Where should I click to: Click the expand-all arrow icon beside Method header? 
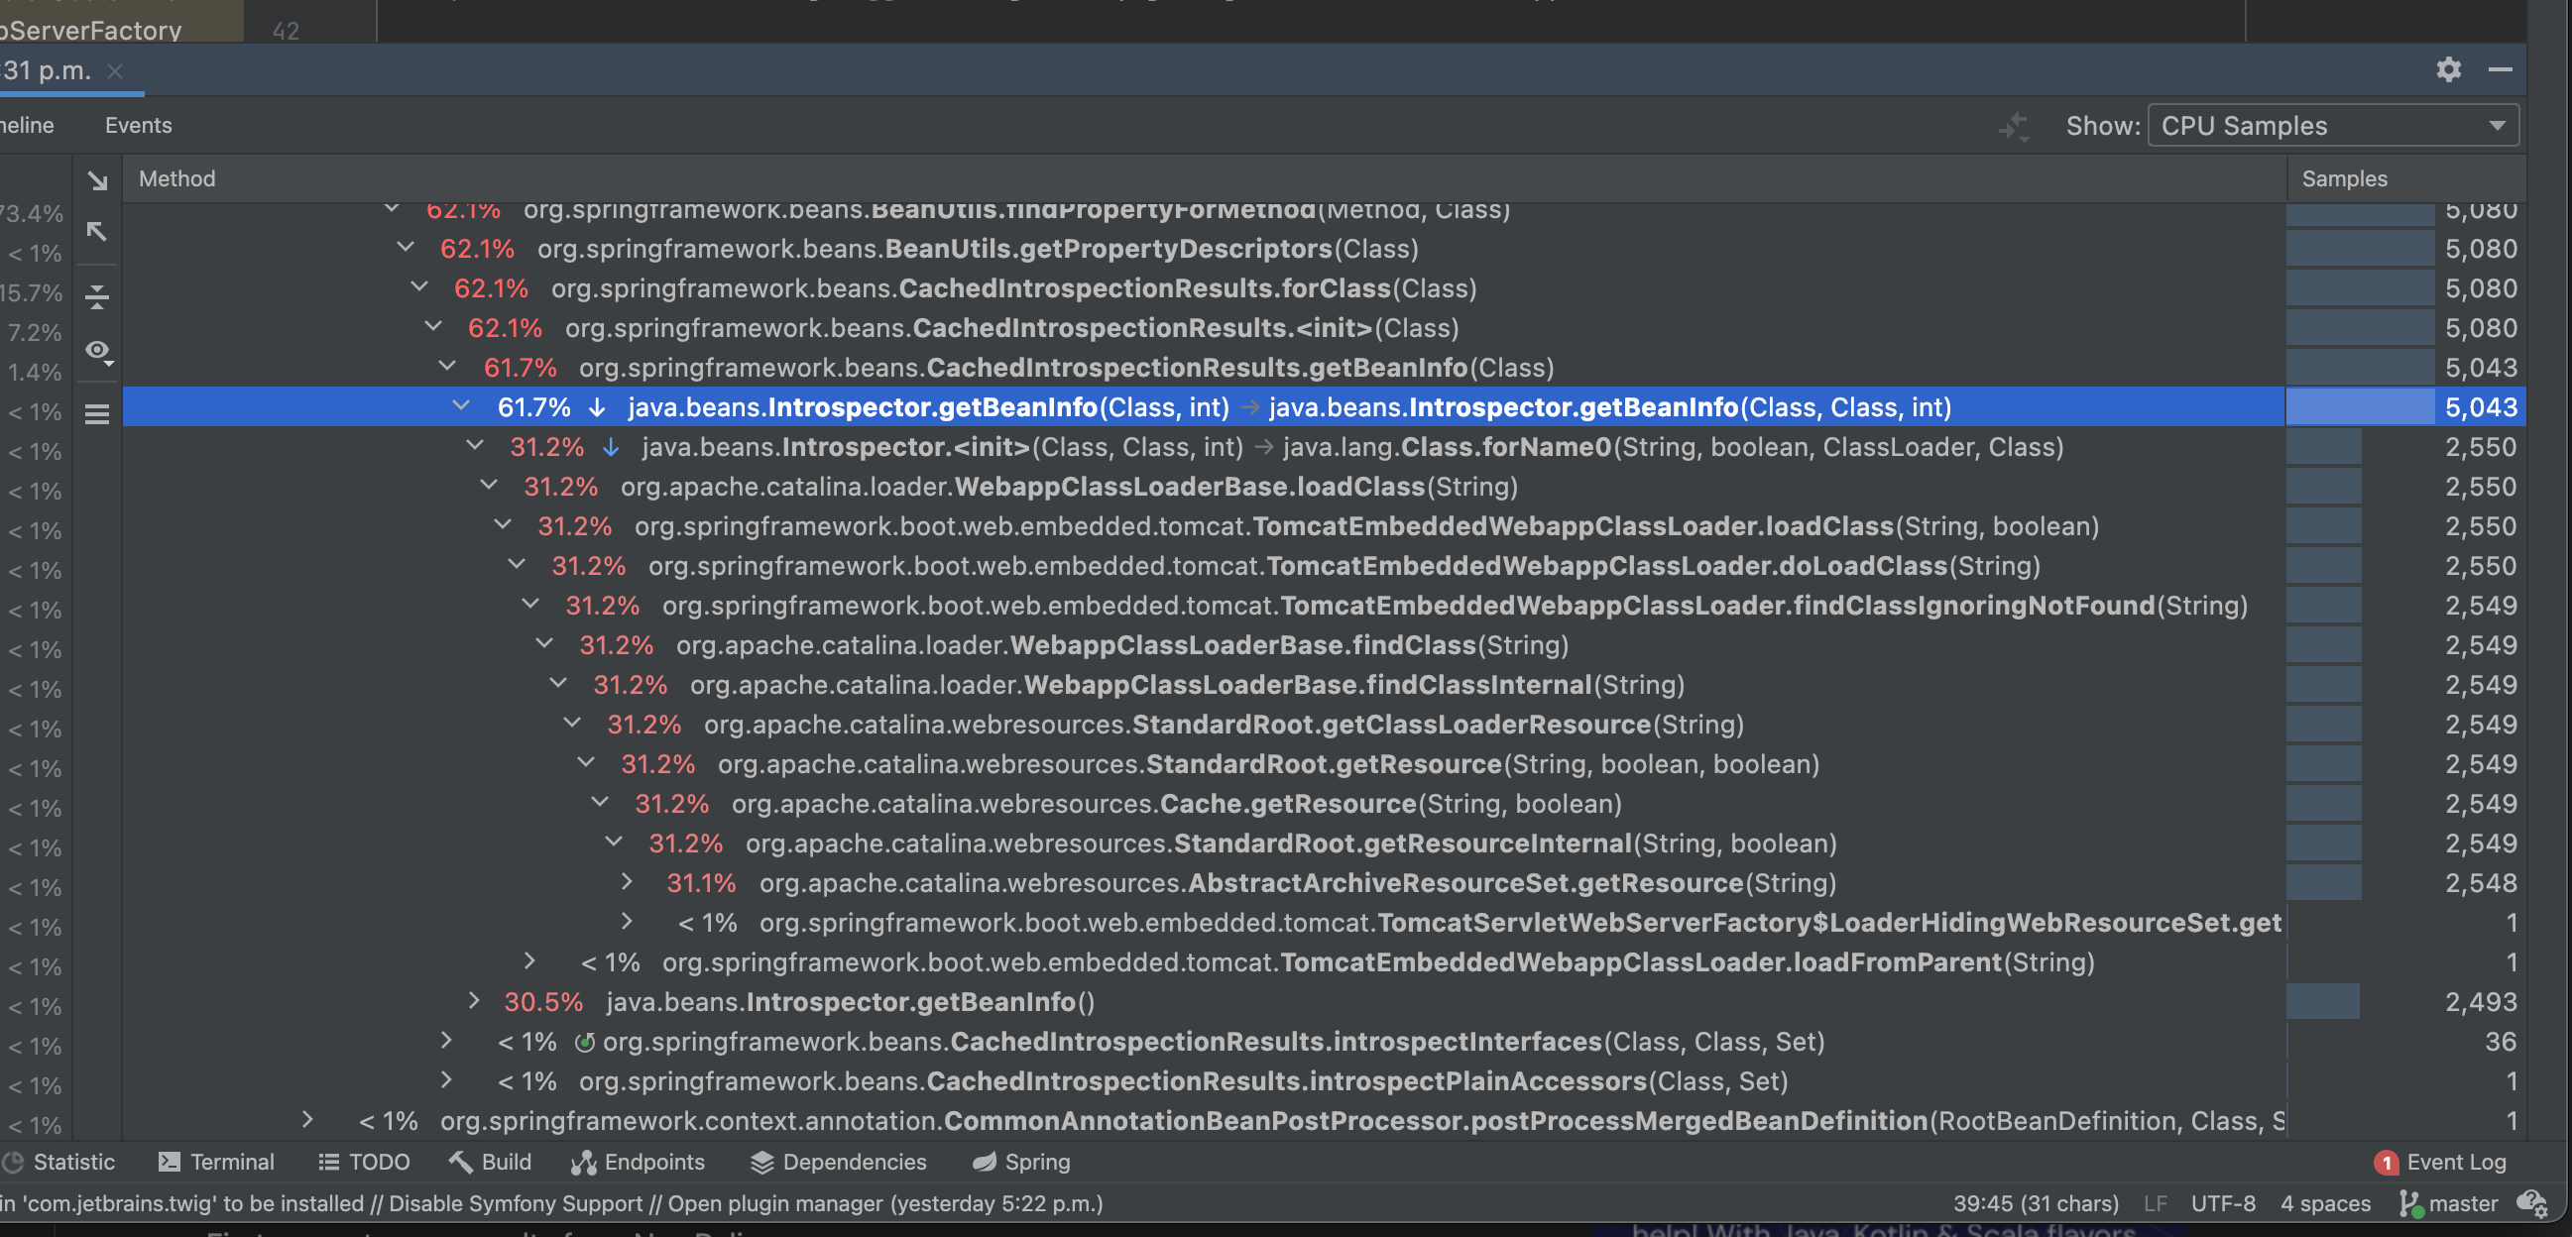[97, 179]
